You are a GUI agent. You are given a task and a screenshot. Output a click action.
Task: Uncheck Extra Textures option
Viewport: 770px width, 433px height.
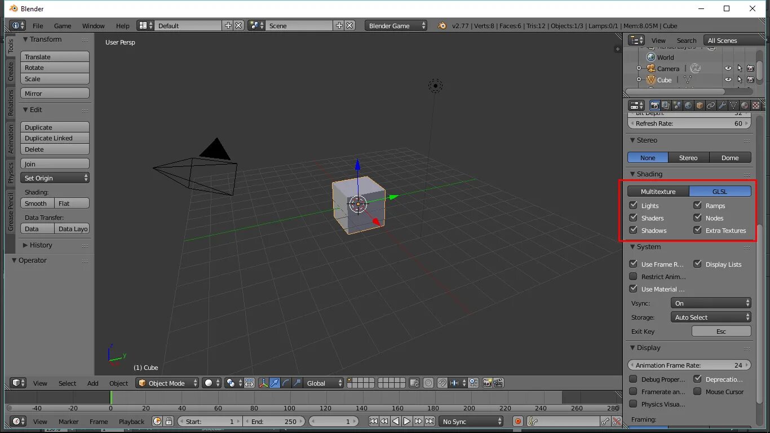pyautogui.click(x=697, y=230)
